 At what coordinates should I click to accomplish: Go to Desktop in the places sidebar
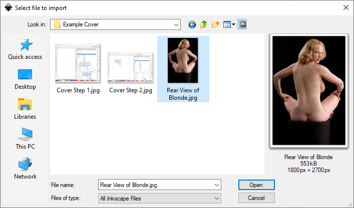tap(25, 79)
